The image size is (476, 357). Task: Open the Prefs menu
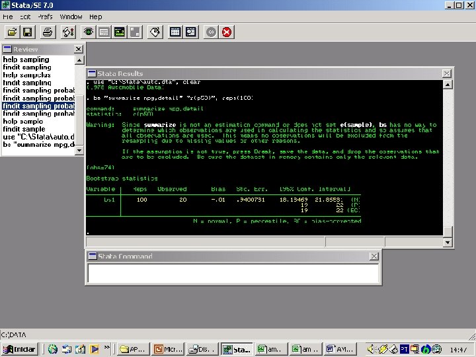coord(45,17)
